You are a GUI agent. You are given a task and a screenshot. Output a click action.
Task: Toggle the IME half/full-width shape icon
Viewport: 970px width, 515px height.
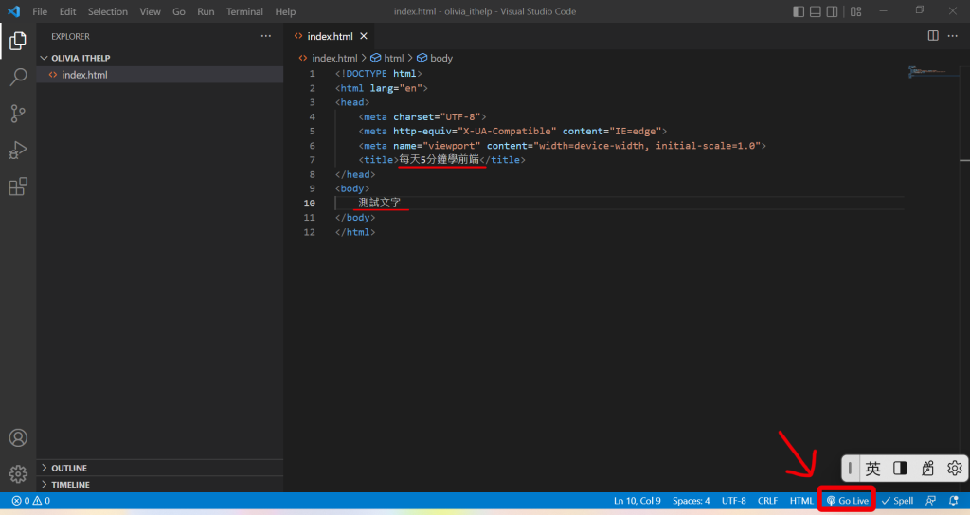[900, 469]
